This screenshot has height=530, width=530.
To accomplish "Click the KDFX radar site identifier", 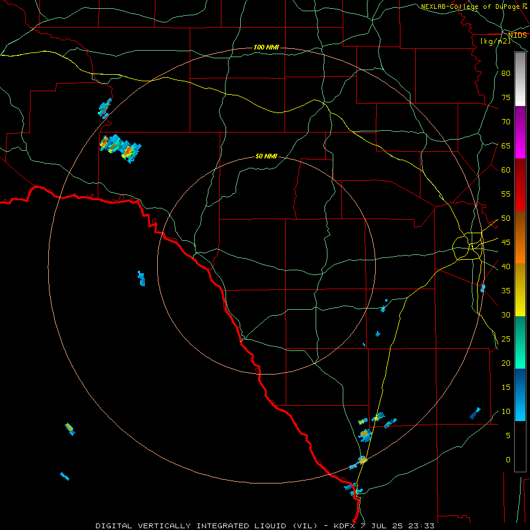I will point(344,526).
